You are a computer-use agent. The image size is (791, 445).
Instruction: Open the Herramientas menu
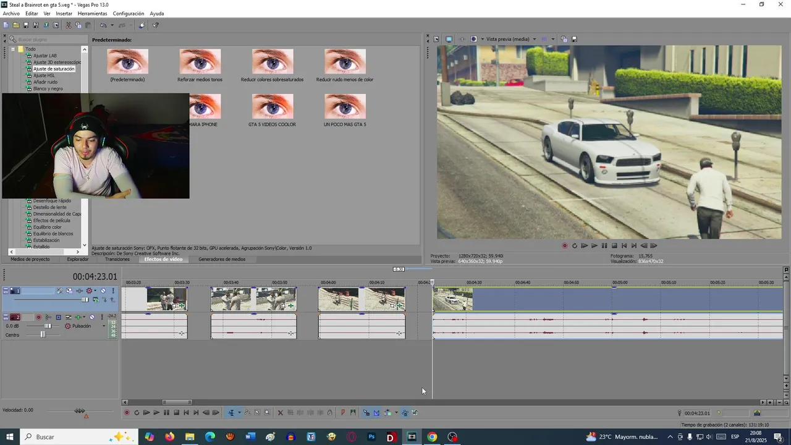(x=92, y=14)
